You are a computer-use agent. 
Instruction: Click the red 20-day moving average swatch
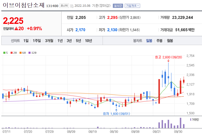point(12,53)
